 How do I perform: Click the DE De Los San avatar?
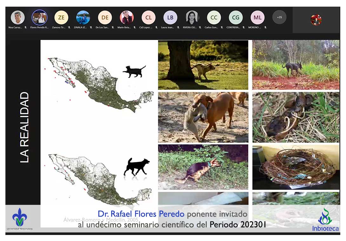click(x=105, y=18)
